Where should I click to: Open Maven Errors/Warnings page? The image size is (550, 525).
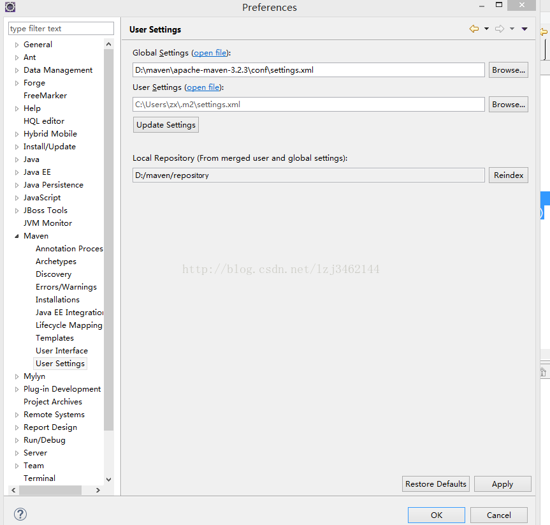tap(66, 287)
